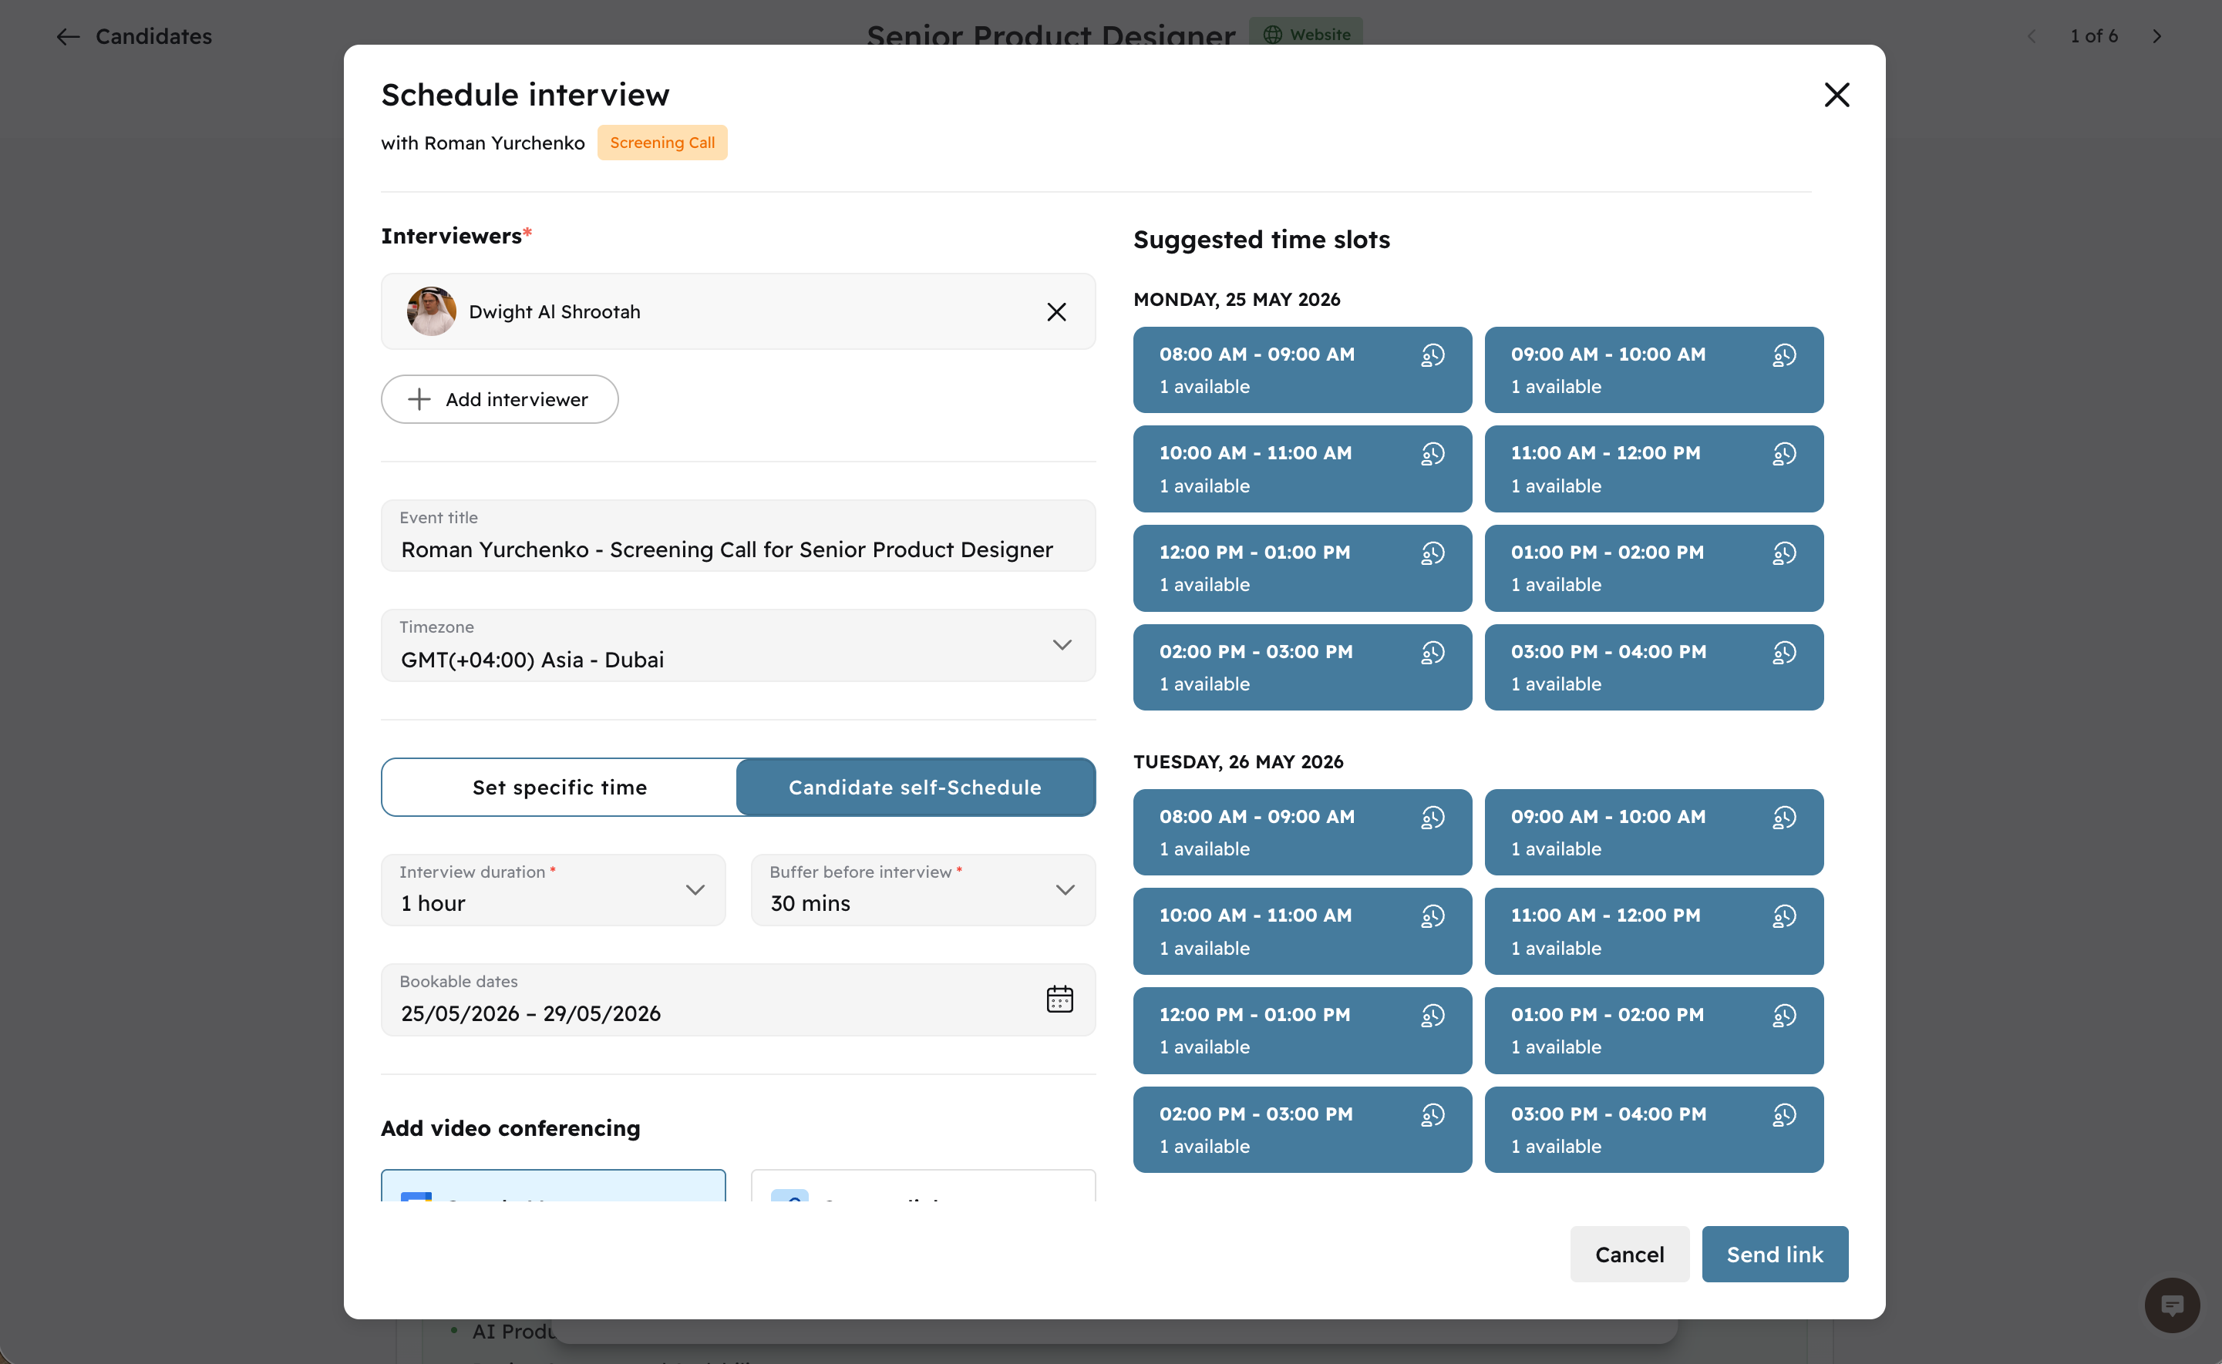Select Monday 11:00 AM - 12:00 PM slot
Image resolution: width=2222 pixels, height=1364 pixels.
click(1654, 469)
